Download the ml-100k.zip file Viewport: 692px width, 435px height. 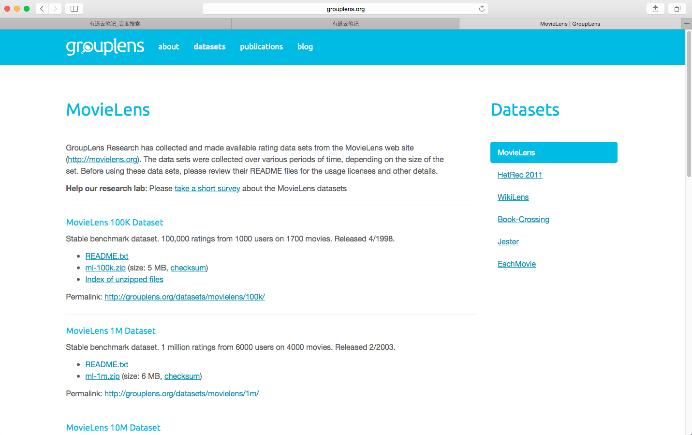[105, 268]
